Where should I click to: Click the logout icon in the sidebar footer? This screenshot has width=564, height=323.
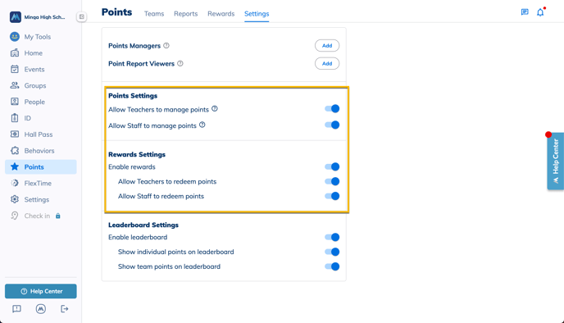pos(65,308)
